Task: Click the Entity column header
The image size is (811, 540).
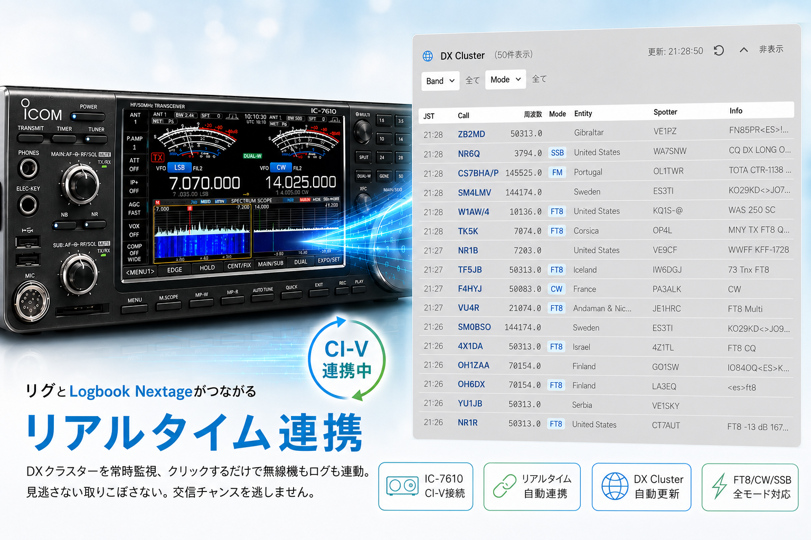Action: coord(583,113)
